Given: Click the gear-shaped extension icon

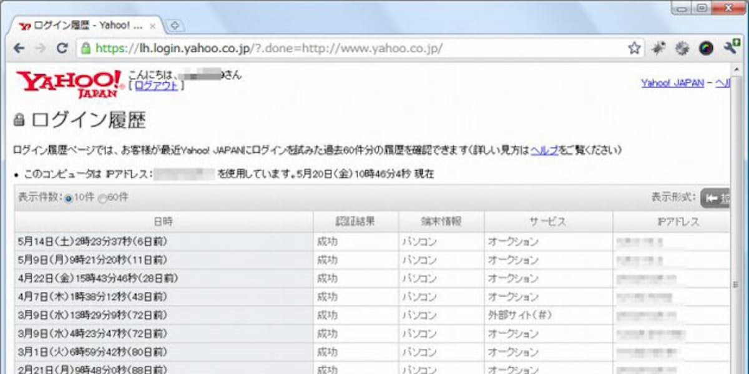Looking at the screenshot, I should [x=682, y=49].
